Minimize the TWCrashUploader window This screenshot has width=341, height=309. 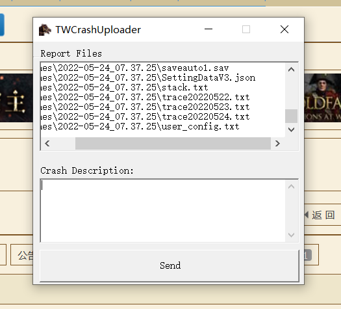(x=208, y=29)
